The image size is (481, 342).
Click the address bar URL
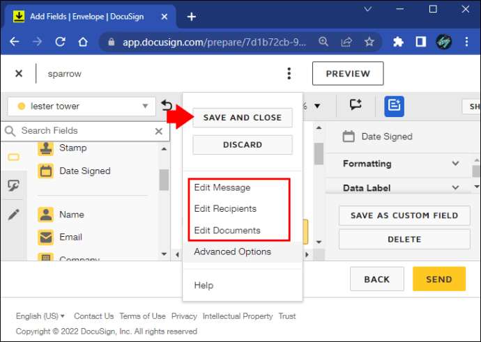214,42
